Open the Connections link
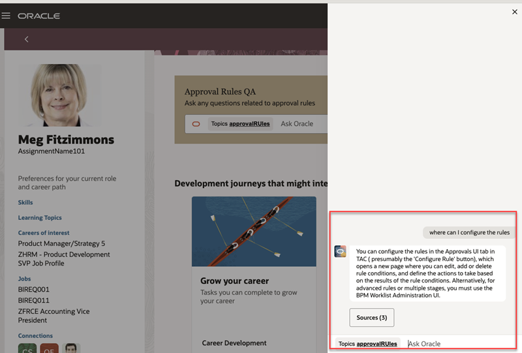This screenshot has width=522, height=353. (x=35, y=335)
